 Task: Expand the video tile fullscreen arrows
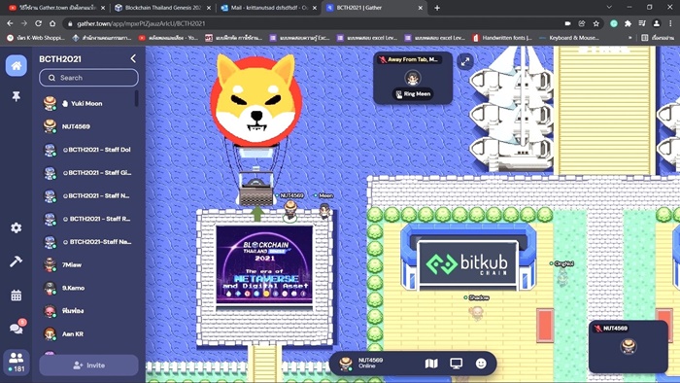pos(465,61)
